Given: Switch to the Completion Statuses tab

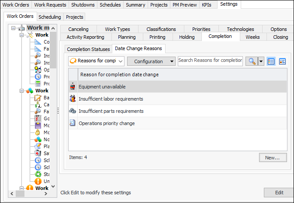Looking at the screenshot, I should click(88, 49).
